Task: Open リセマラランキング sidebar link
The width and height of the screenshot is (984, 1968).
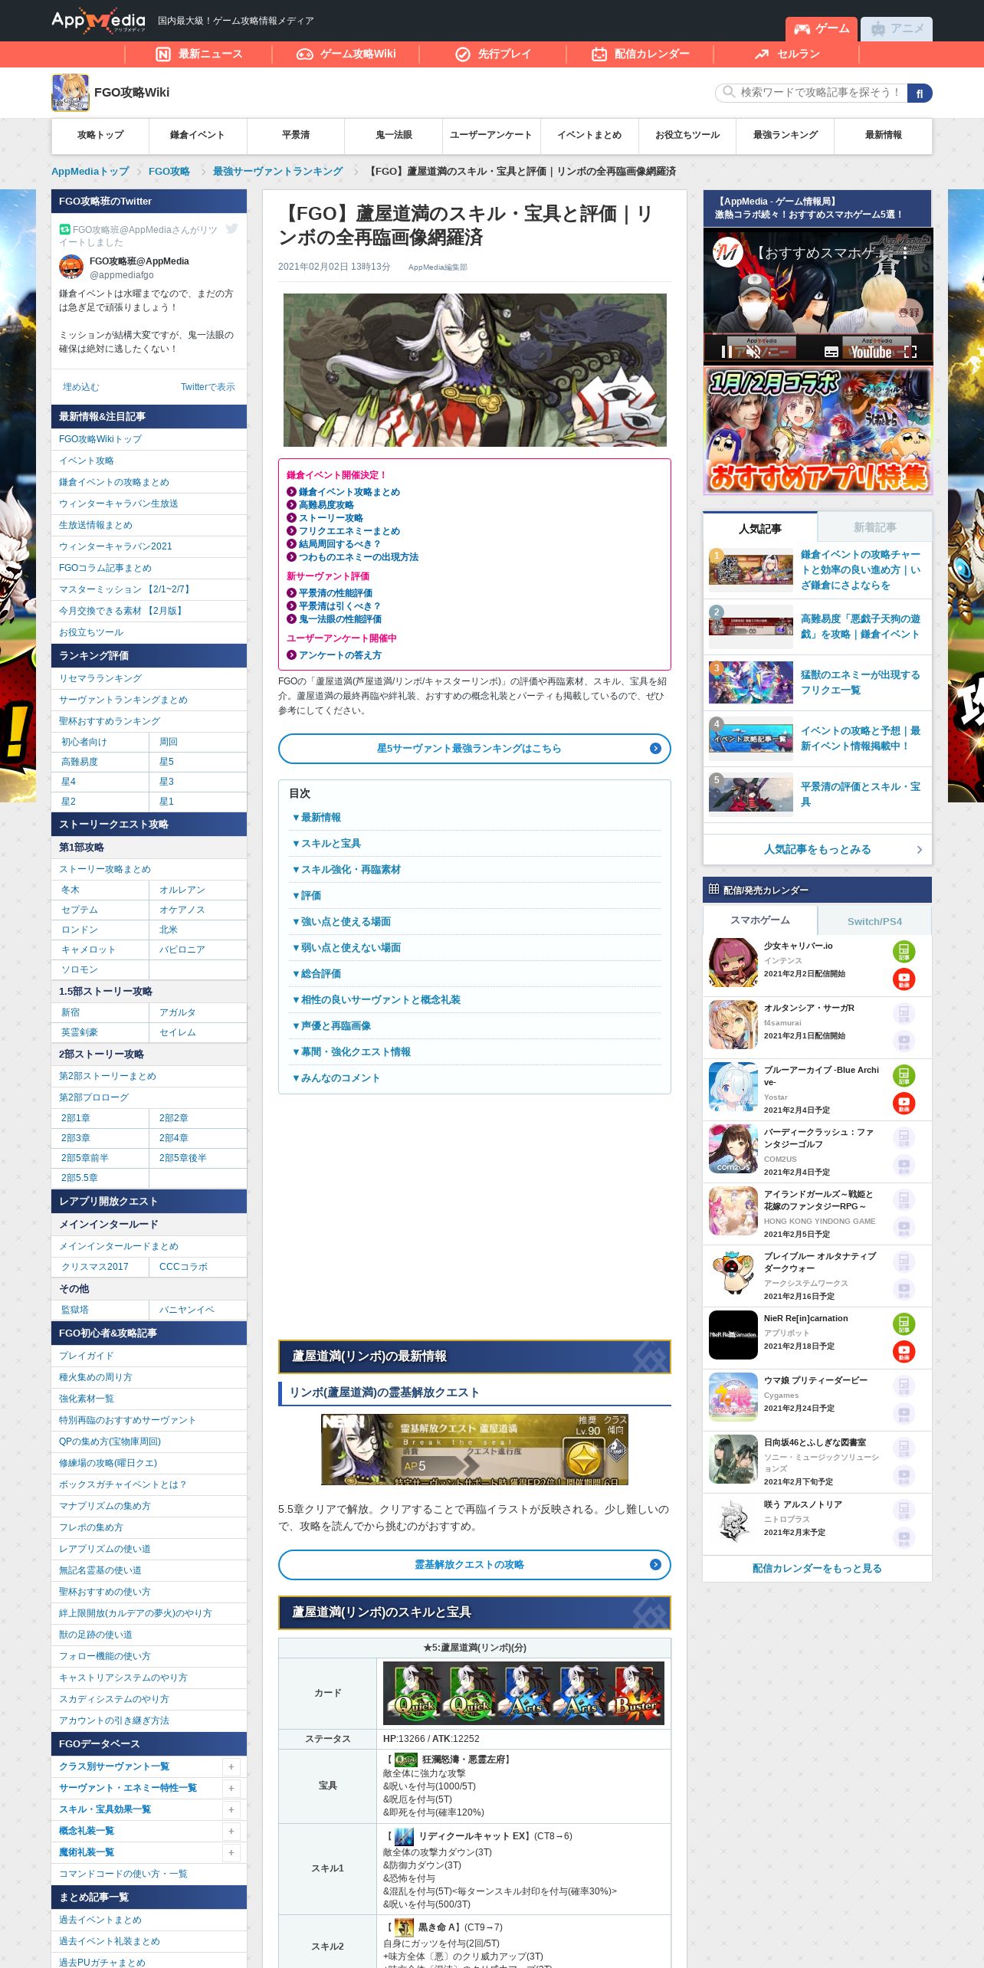Action: 100,678
